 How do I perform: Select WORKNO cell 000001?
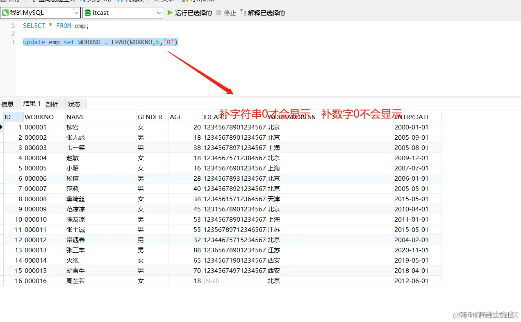pyautogui.click(x=45, y=127)
